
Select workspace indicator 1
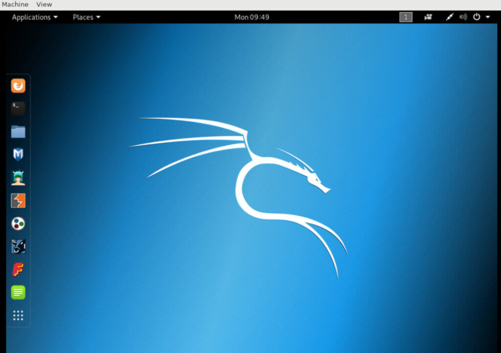pyautogui.click(x=406, y=17)
